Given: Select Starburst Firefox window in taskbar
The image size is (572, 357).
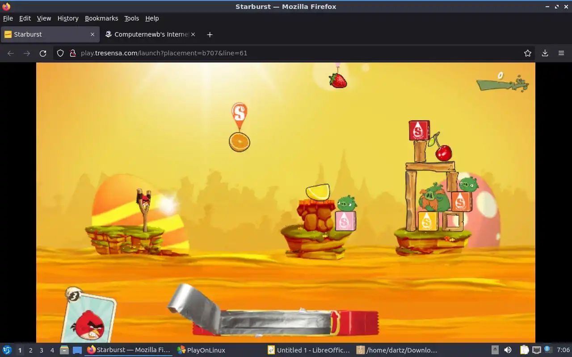Looking at the screenshot, I should click(x=129, y=350).
